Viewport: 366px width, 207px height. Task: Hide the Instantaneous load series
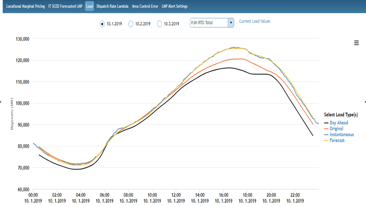point(341,134)
